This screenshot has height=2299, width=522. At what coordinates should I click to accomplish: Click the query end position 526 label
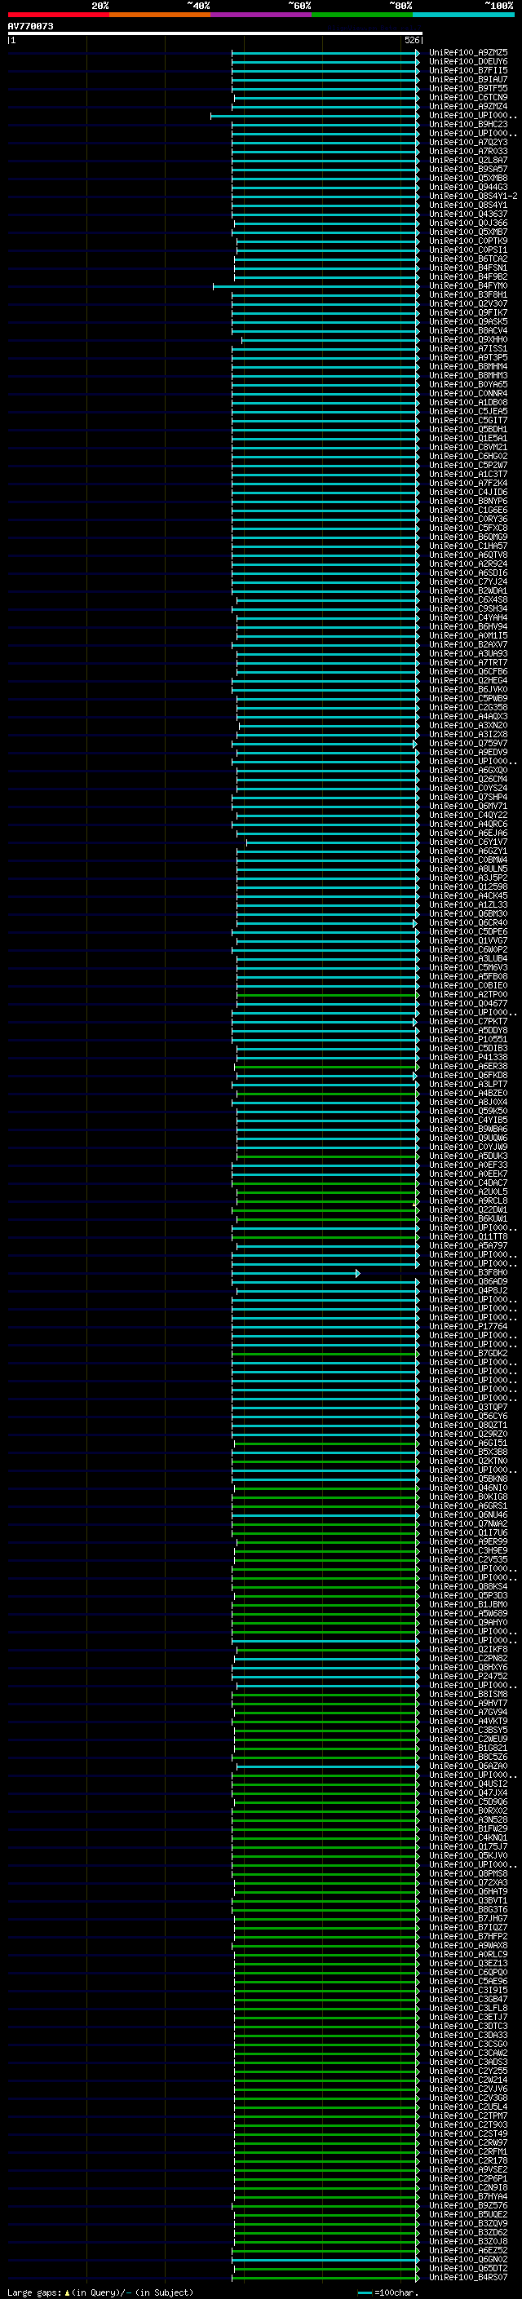click(411, 40)
